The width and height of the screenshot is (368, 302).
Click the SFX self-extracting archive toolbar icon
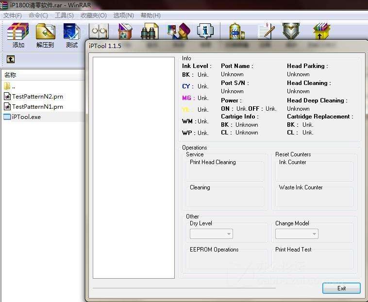coord(321,31)
